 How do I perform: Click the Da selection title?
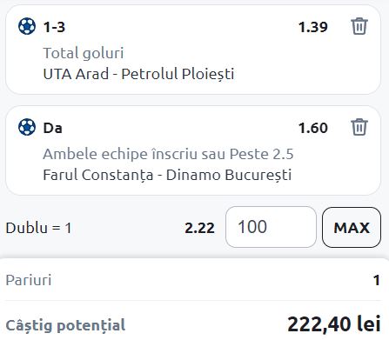[52, 128]
